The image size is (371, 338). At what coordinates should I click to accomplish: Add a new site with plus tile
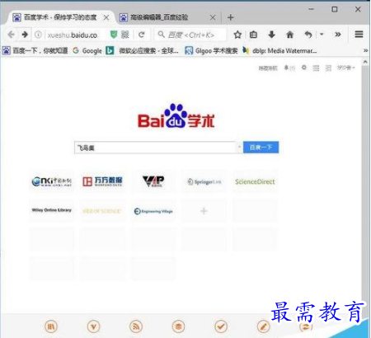(204, 211)
